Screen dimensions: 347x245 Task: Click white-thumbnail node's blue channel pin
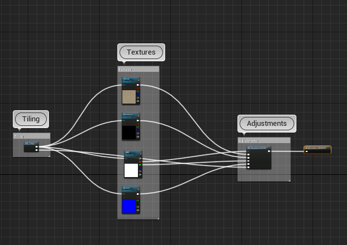(140, 168)
